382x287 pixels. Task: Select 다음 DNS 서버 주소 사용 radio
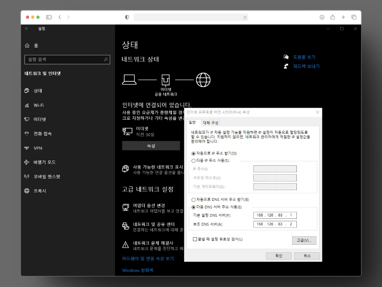193,207
